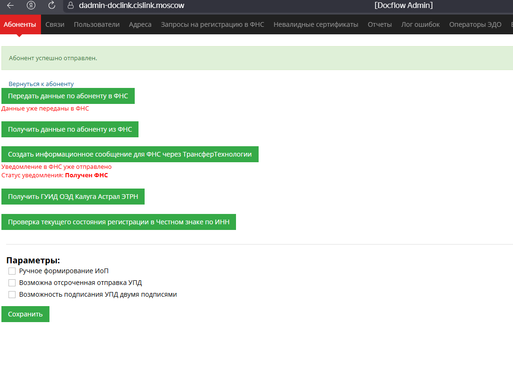
Task: Open the Пользователи tab
Action: [97, 24]
